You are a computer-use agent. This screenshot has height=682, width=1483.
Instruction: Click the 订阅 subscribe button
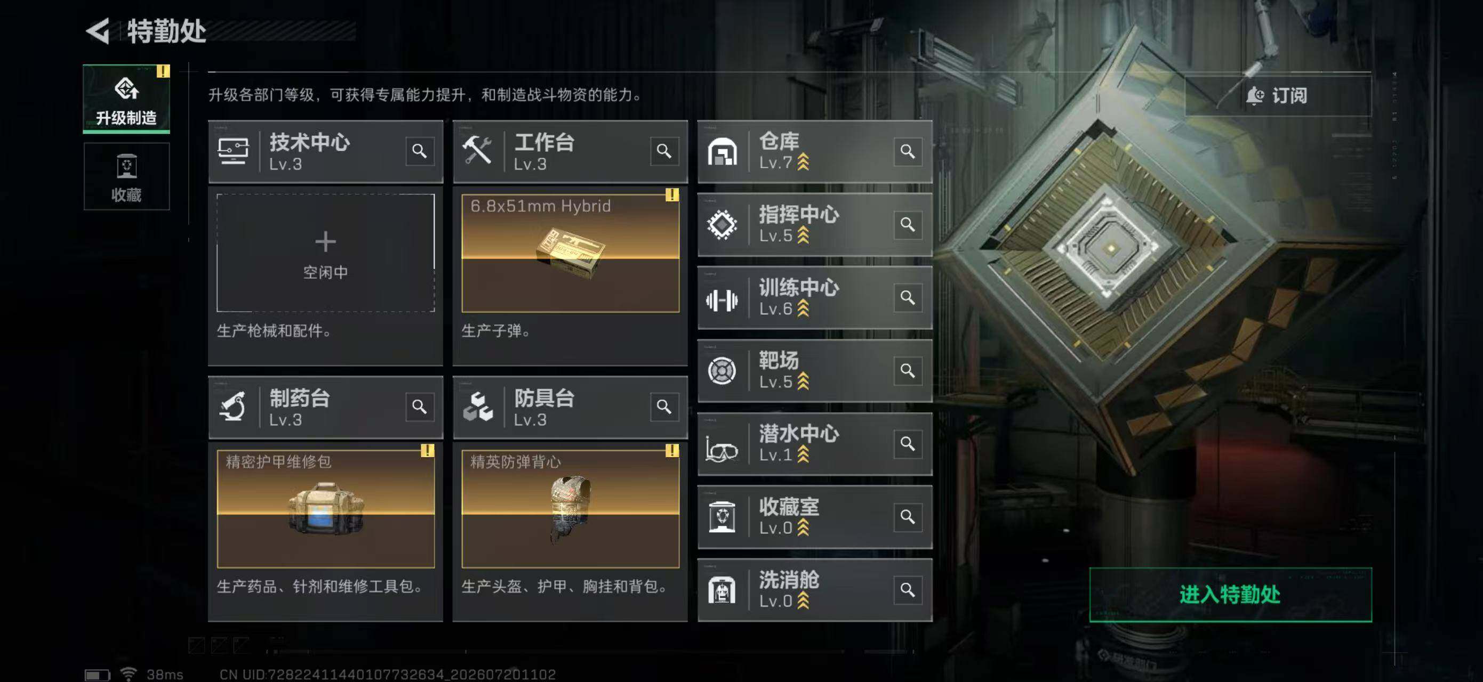[1278, 95]
